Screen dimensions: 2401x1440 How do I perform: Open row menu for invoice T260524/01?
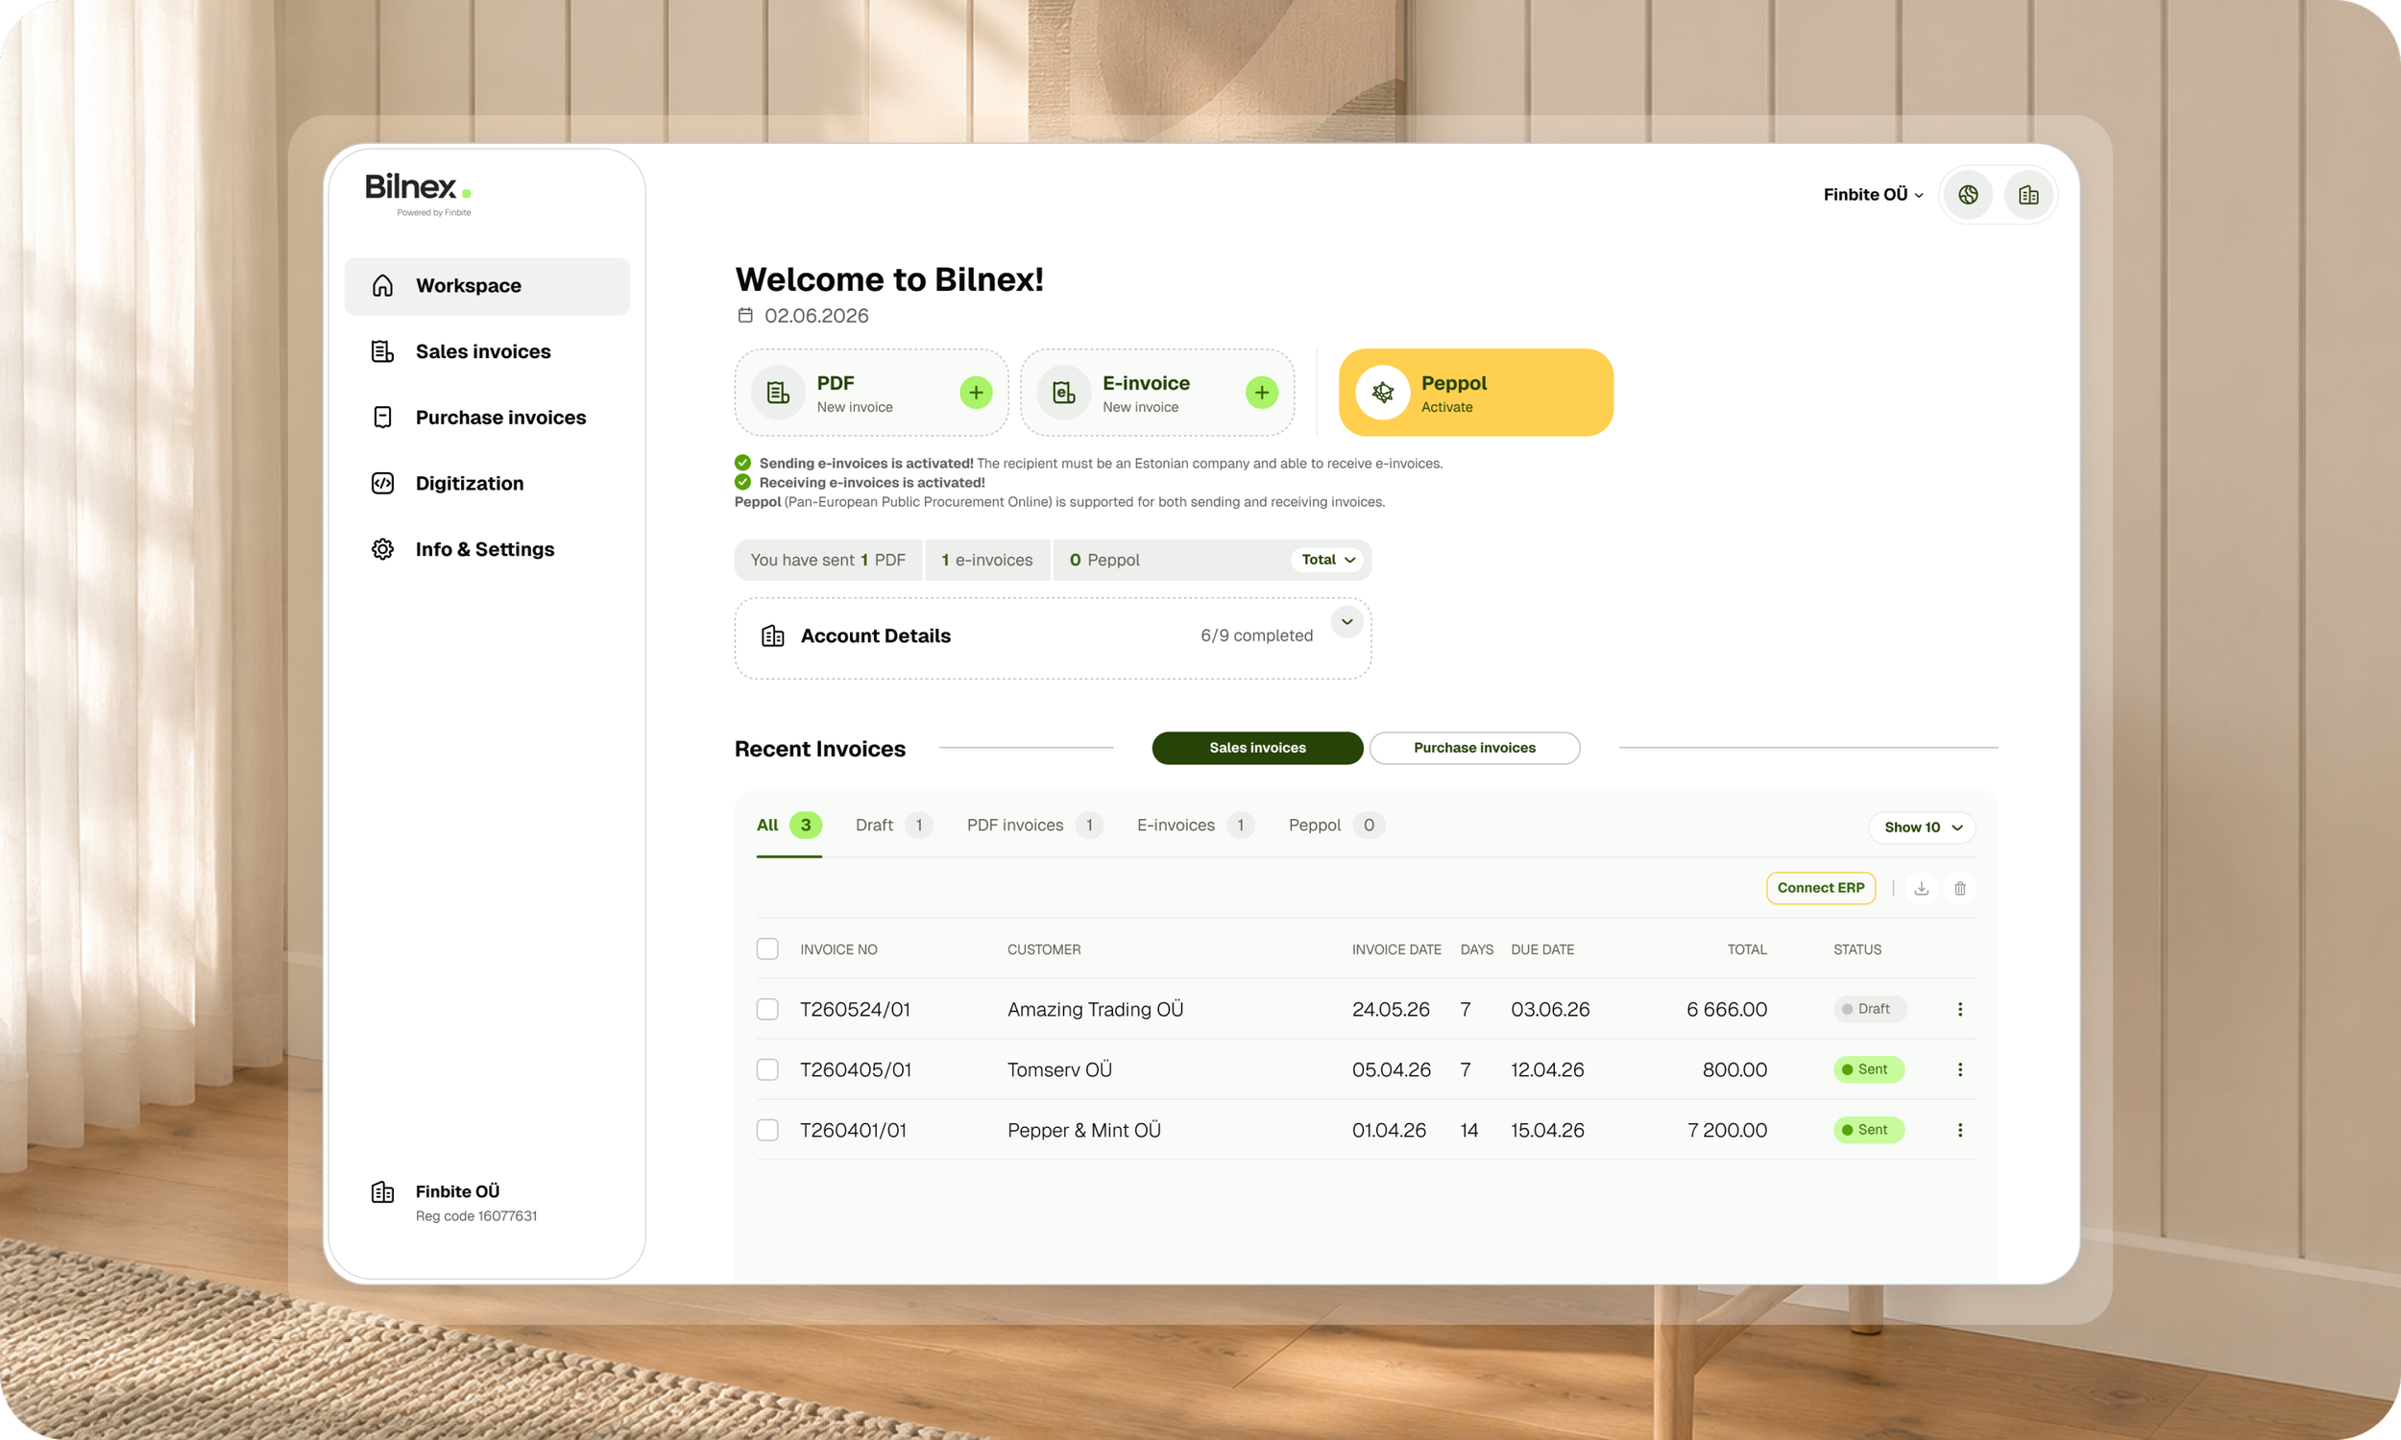pyautogui.click(x=1959, y=1009)
